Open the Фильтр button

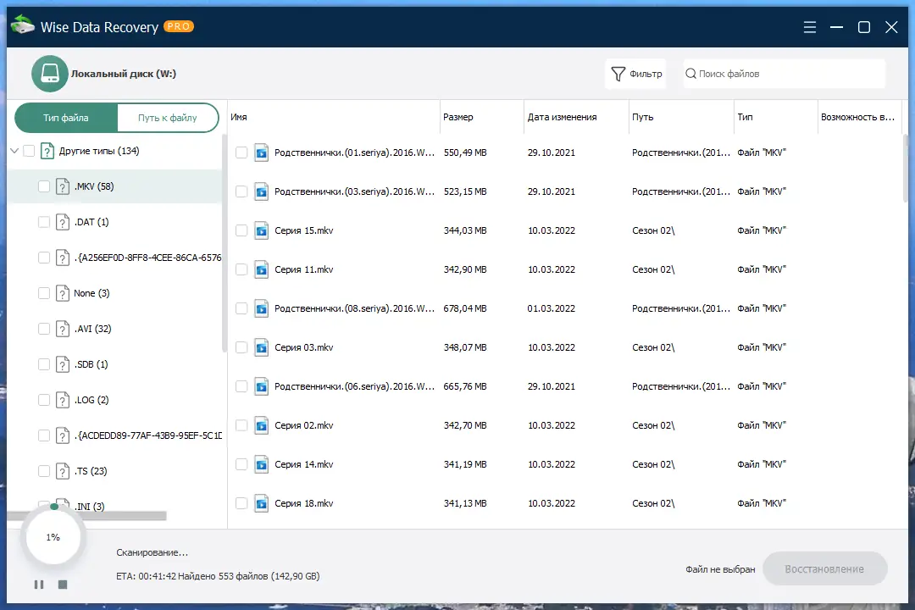636,75
